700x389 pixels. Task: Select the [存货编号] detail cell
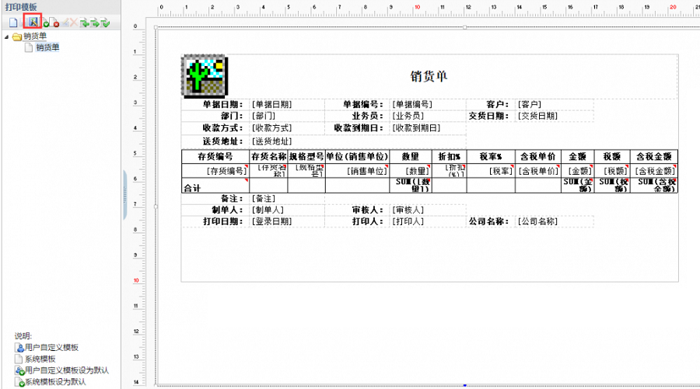[x=215, y=171]
